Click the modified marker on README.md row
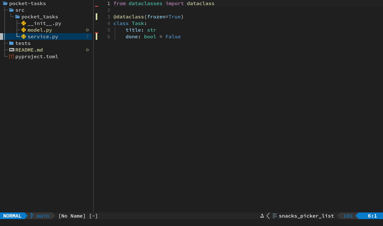Screen dimensions: 383x226 [x=87, y=50]
